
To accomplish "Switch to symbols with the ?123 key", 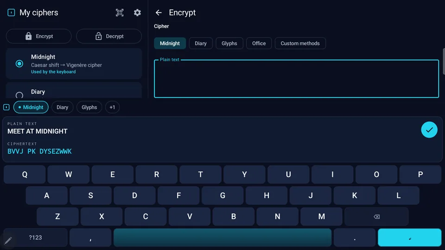I will click(x=36, y=237).
